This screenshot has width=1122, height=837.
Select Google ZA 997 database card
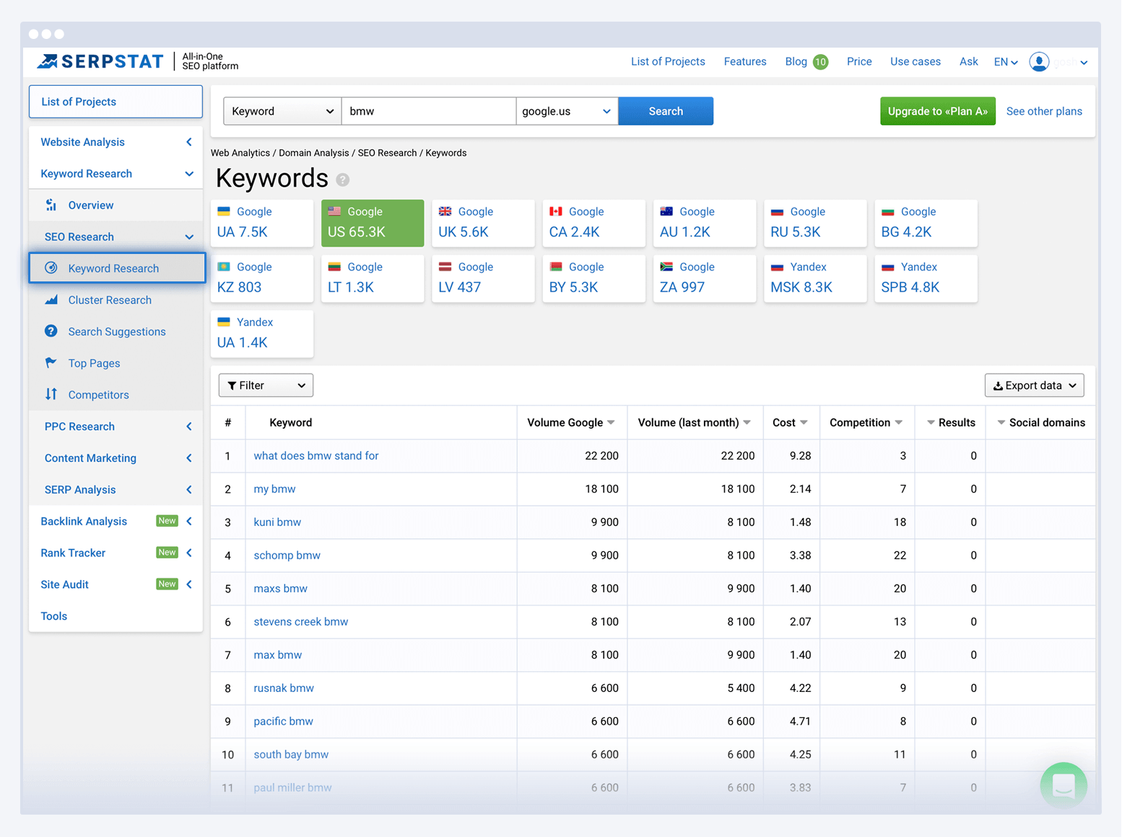[x=705, y=279]
